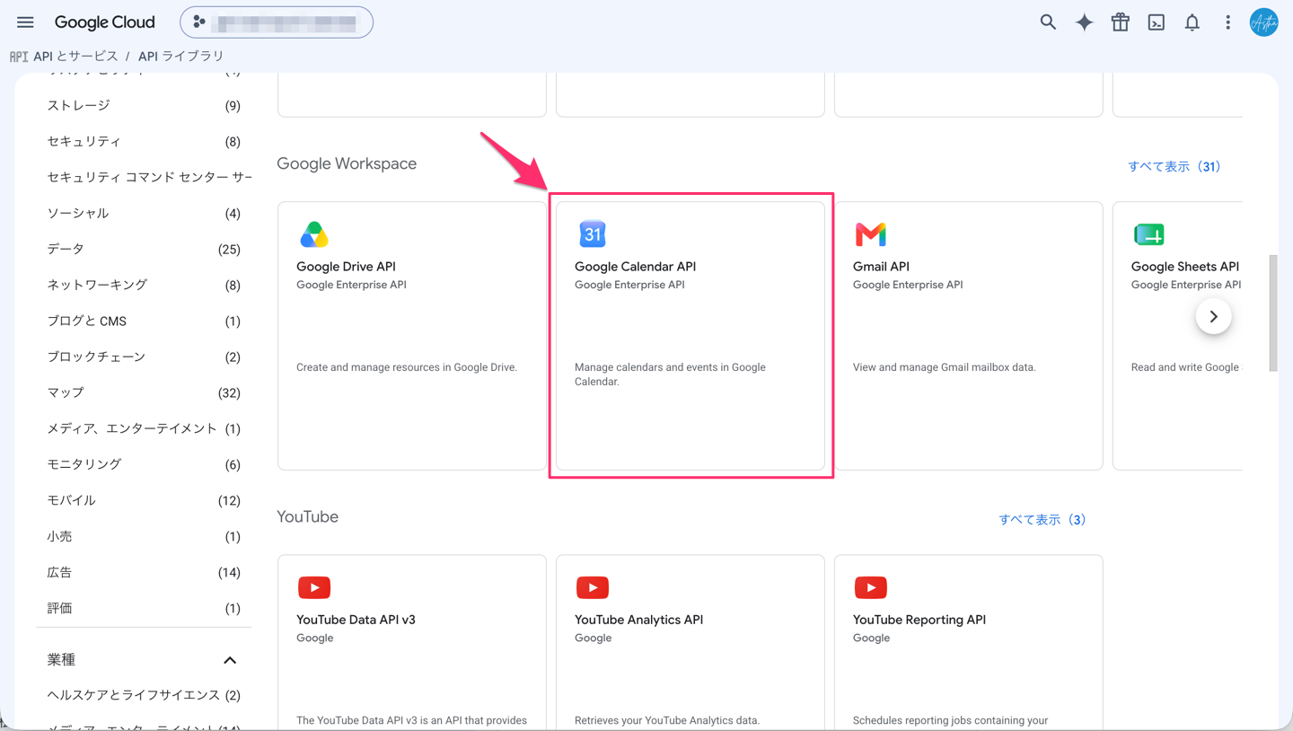Open the three-dot settings menu
This screenshot has height=731, width=1293.
coord(1227,22)
